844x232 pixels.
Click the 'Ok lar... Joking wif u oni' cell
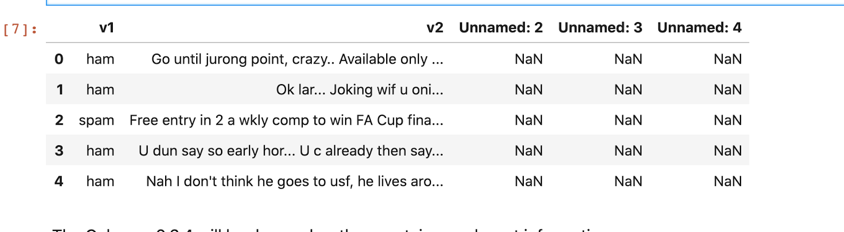360,89
